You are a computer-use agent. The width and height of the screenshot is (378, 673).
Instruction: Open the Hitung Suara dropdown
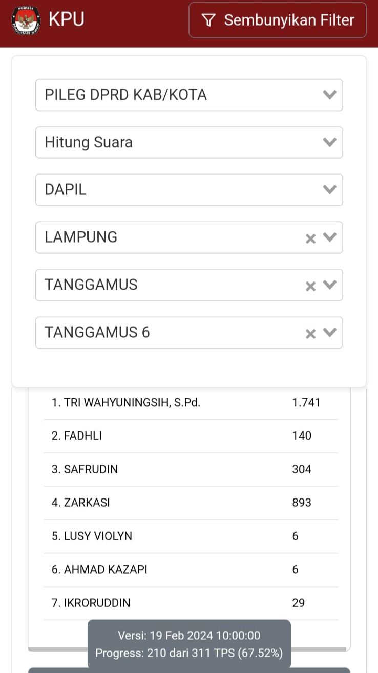point(188,142)
